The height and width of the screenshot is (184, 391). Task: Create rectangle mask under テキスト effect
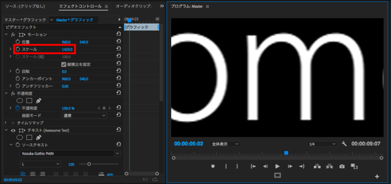(x=29, y=138)
